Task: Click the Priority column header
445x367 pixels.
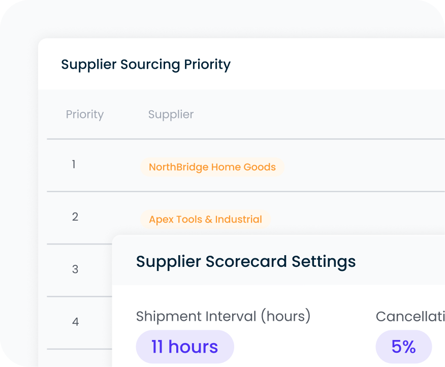Action: pos(84,114)
